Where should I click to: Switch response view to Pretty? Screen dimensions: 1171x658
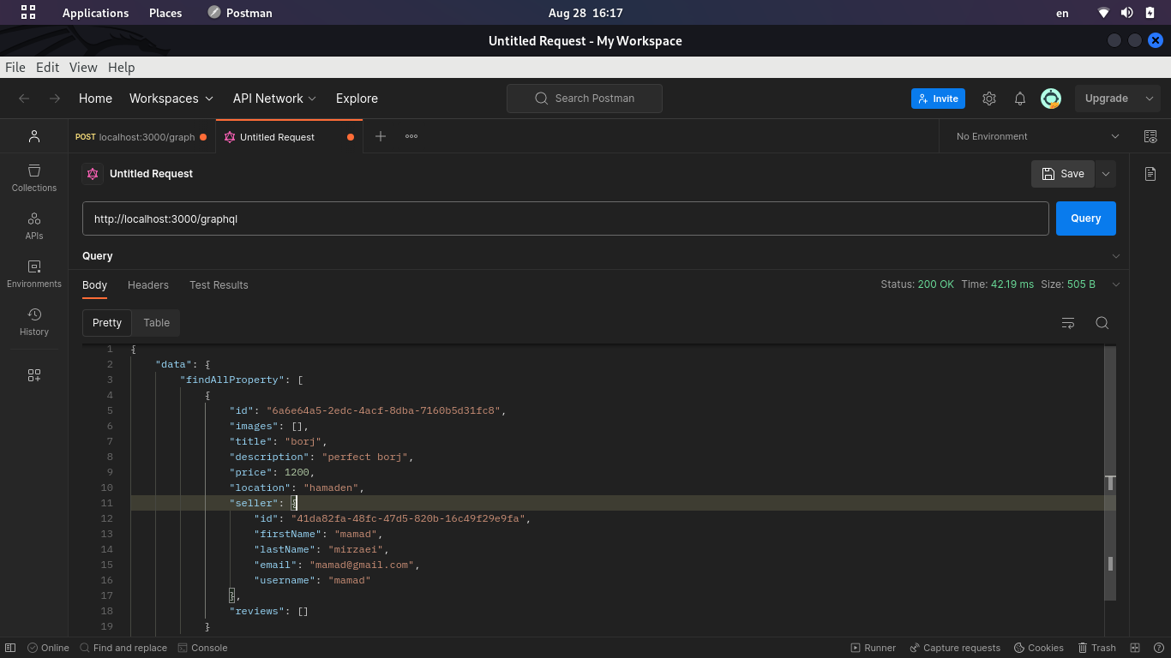click(107, 323)
